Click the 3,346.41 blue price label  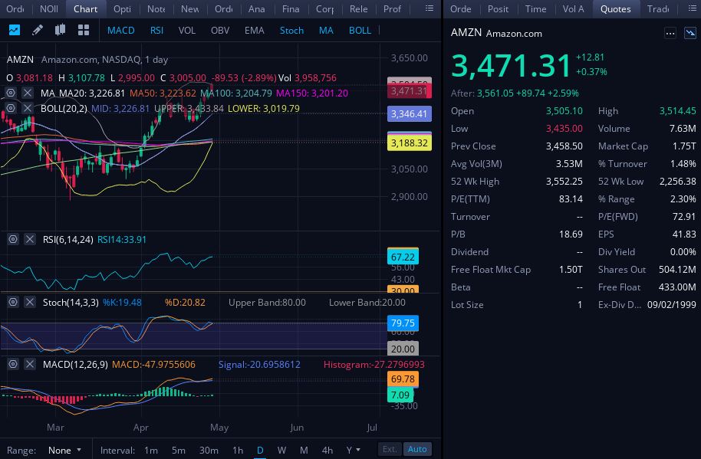click(x=410, y=114)
